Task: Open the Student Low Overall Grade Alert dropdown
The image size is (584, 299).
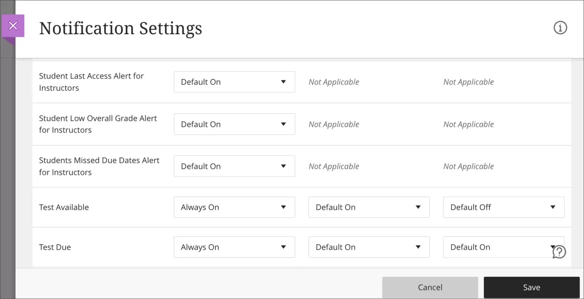Action: 234,124
